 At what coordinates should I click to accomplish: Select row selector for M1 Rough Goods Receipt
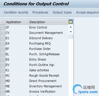point(3,75)
